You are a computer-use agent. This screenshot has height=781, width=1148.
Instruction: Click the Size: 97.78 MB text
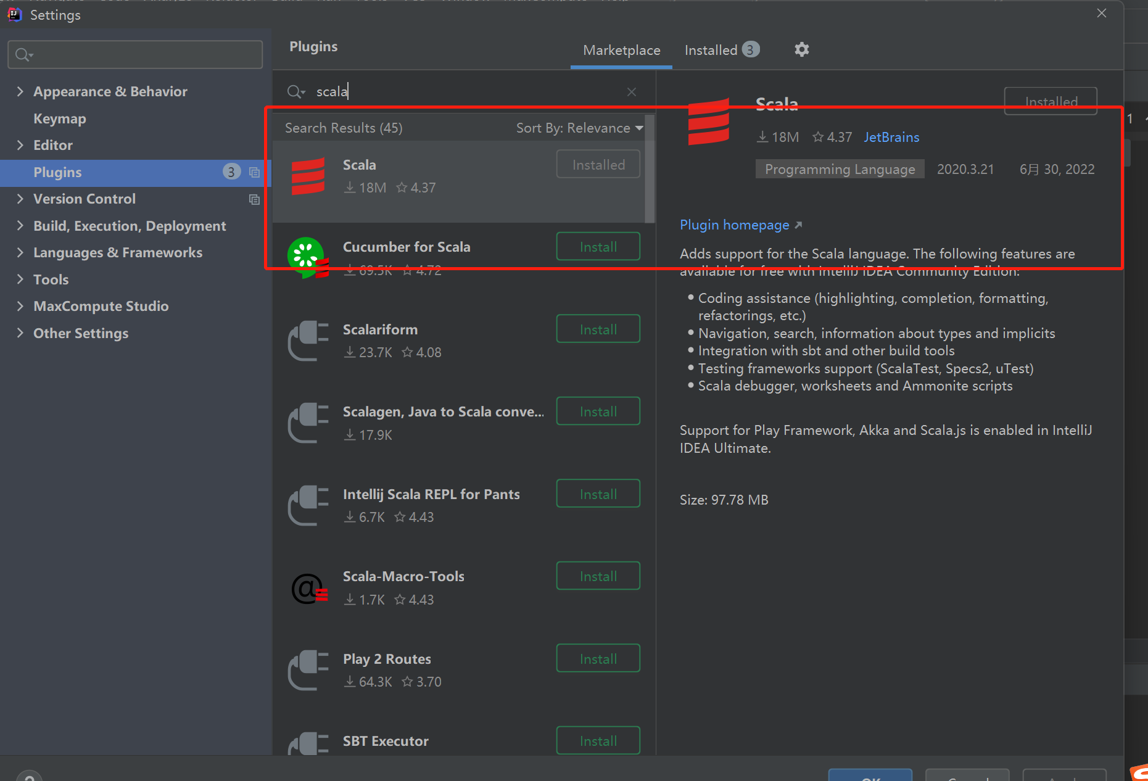click(x=724, y=500)
